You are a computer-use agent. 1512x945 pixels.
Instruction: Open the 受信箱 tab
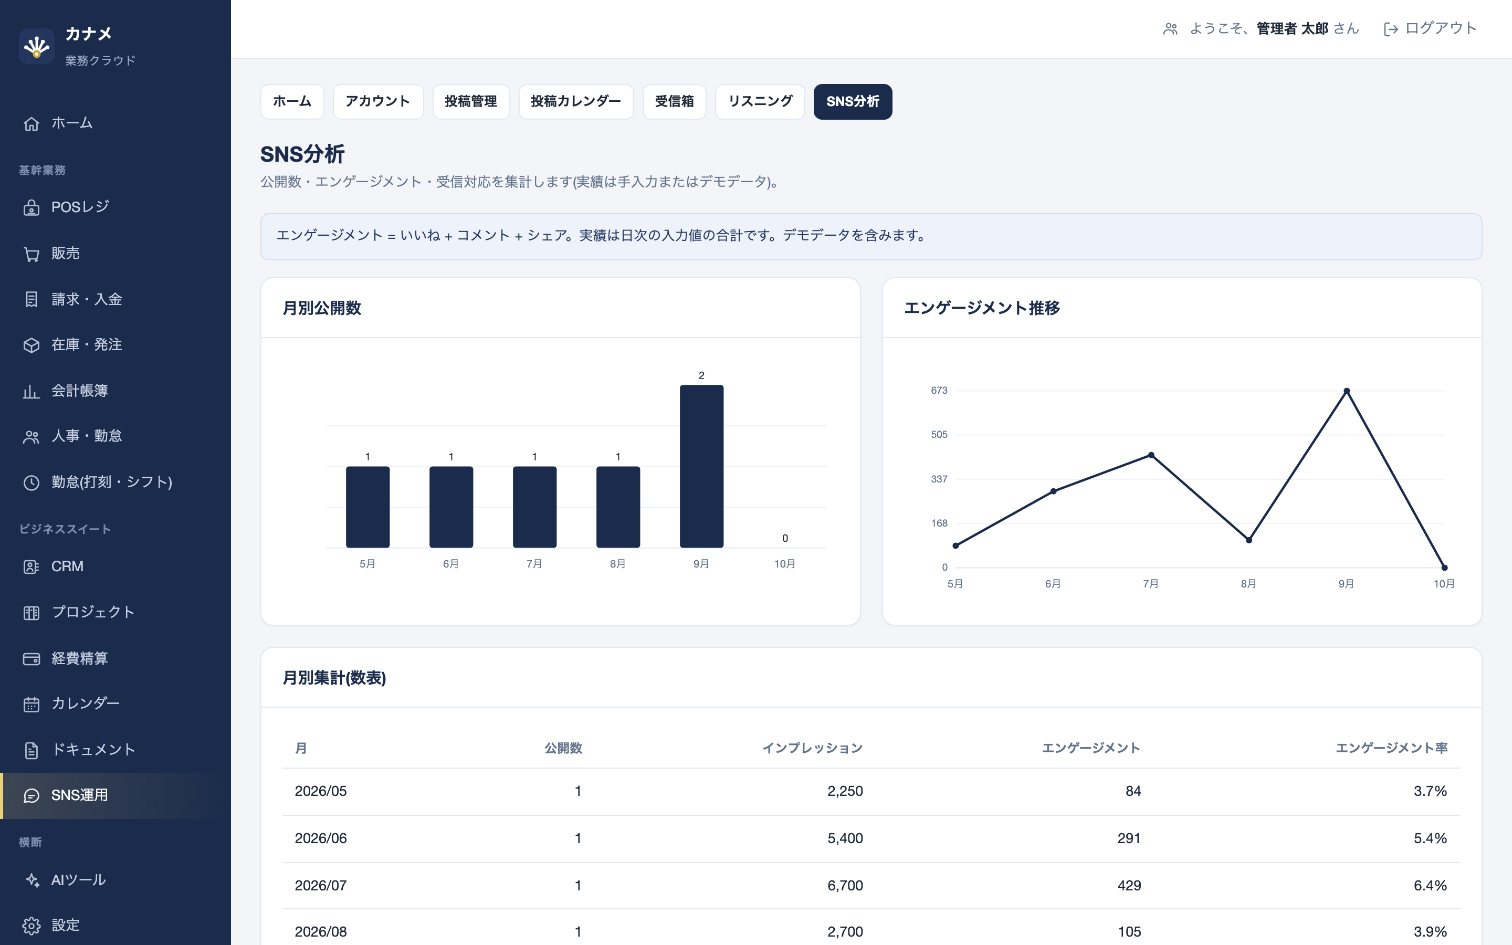(674, 101)
